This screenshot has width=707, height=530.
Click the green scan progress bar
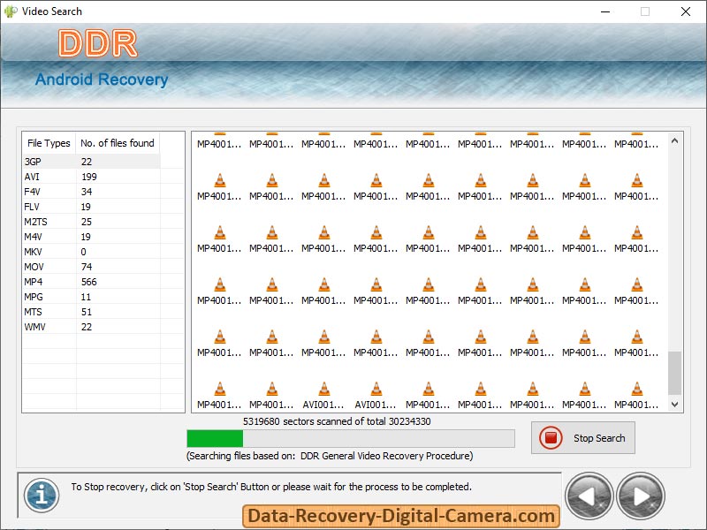(212, 438)
